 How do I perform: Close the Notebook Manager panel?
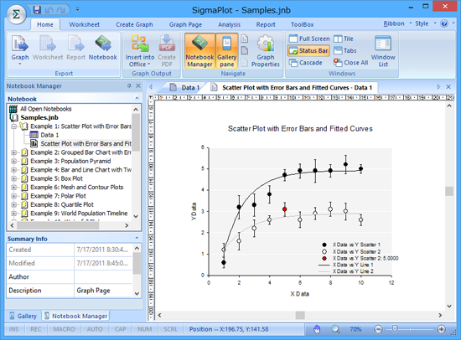pyautogui.click(x=138, y=85)
